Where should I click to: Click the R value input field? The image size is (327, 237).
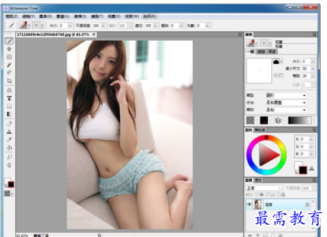[304, 139]
